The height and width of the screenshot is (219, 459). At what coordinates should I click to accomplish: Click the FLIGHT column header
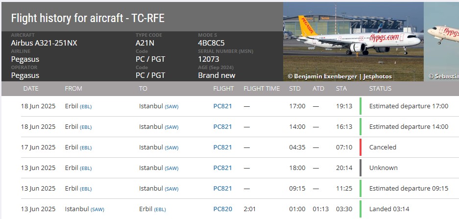223,88
